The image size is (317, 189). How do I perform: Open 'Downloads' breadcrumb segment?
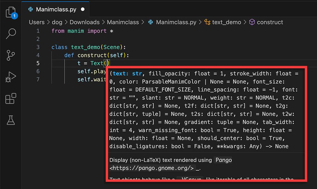pyautogui.click(x=84, y=22)
